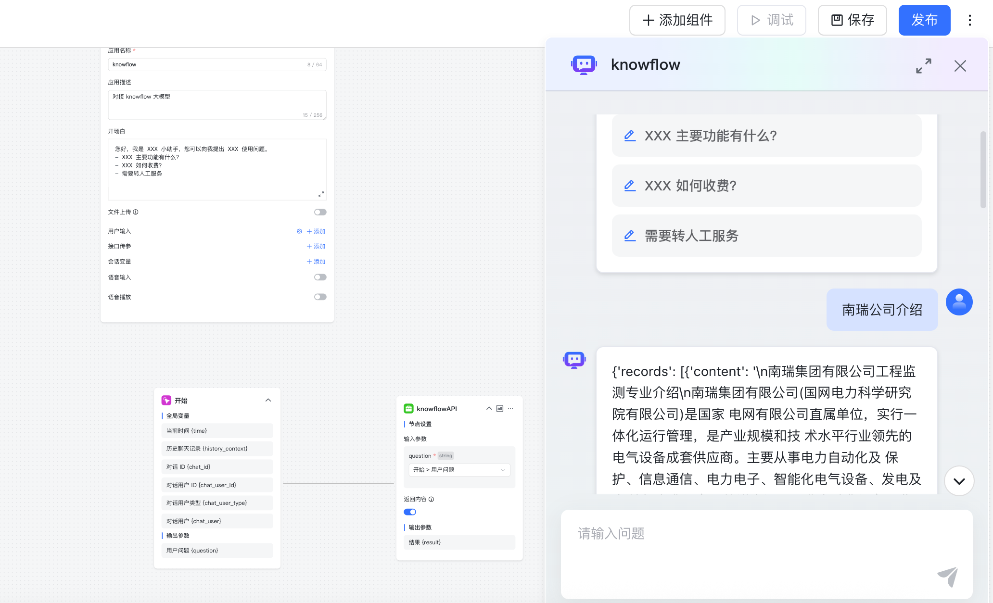Viewport: 993px width, 603px height.
Task: Click the edit pencil beside 'XXX 如何收费?'
Action: 630,186
